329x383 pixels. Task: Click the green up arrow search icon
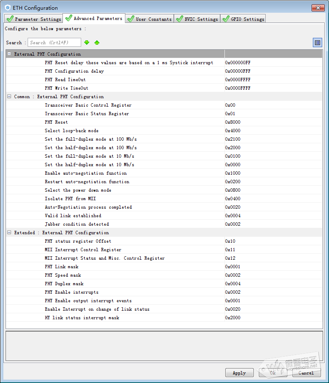click(97, 43)
